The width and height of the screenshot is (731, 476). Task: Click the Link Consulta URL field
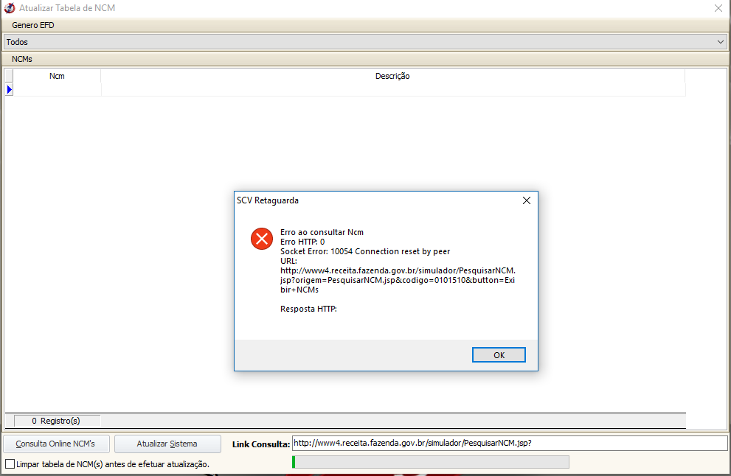point(510,443)
